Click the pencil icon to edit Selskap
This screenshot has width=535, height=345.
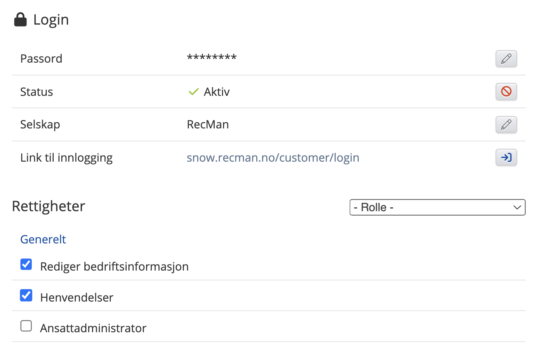tap(506, 125)
